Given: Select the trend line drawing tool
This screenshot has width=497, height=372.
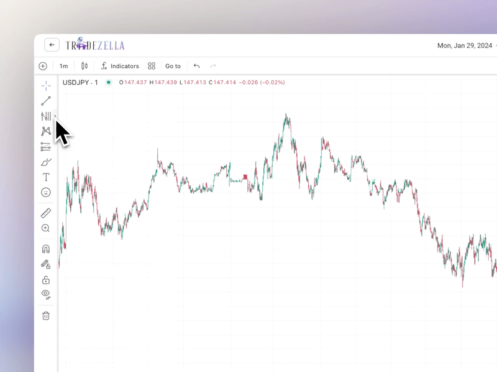Looking at the screenshot, I should (46, 100).
